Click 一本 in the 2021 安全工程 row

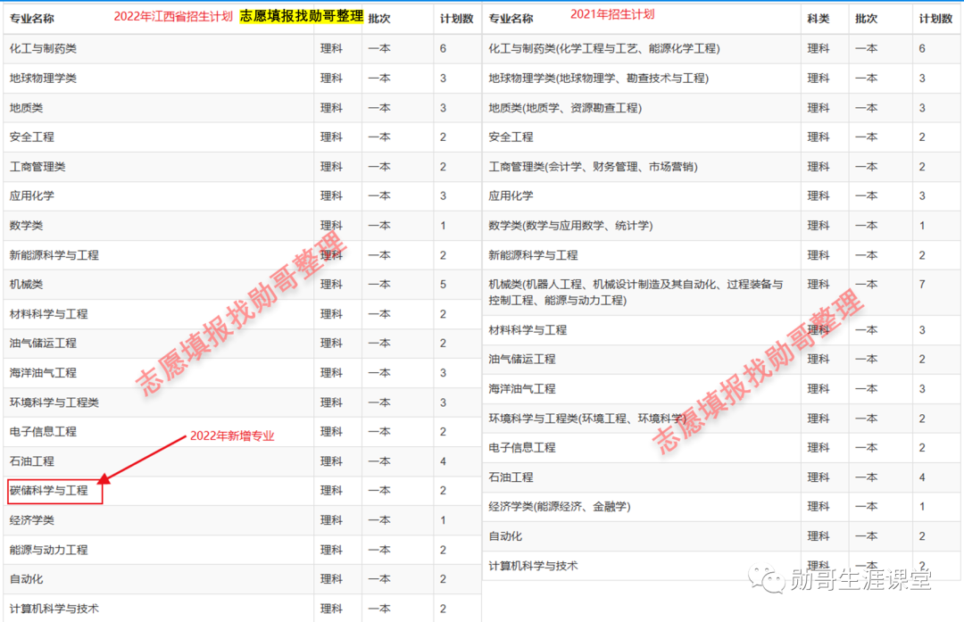[866, 137]
